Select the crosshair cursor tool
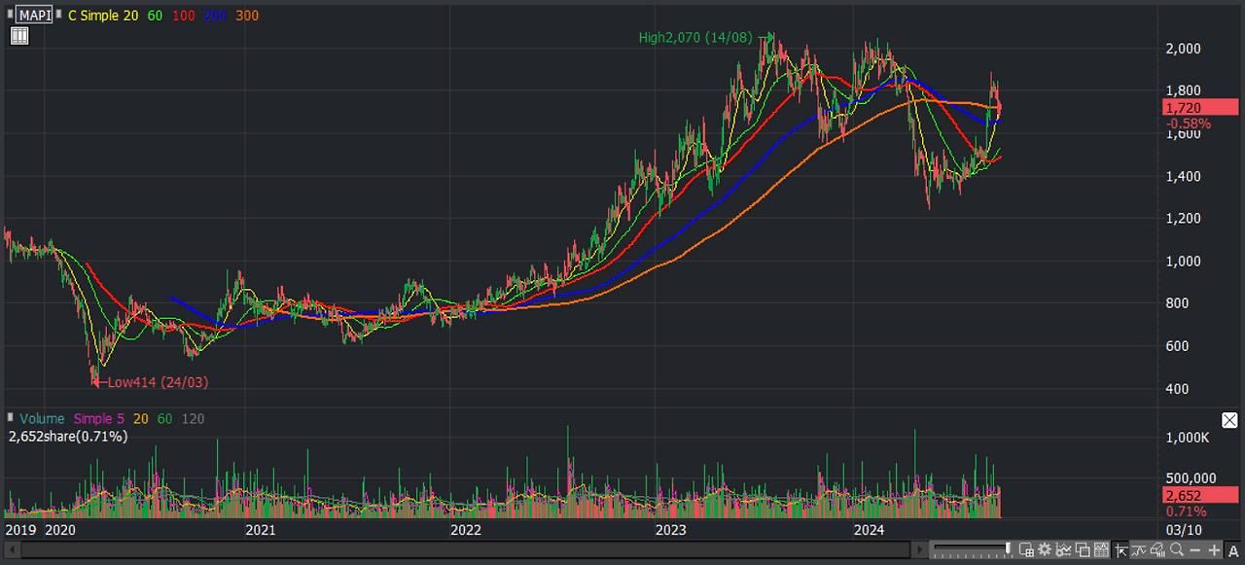The height and width of the screenshot is (565, 1245). 1121,549
